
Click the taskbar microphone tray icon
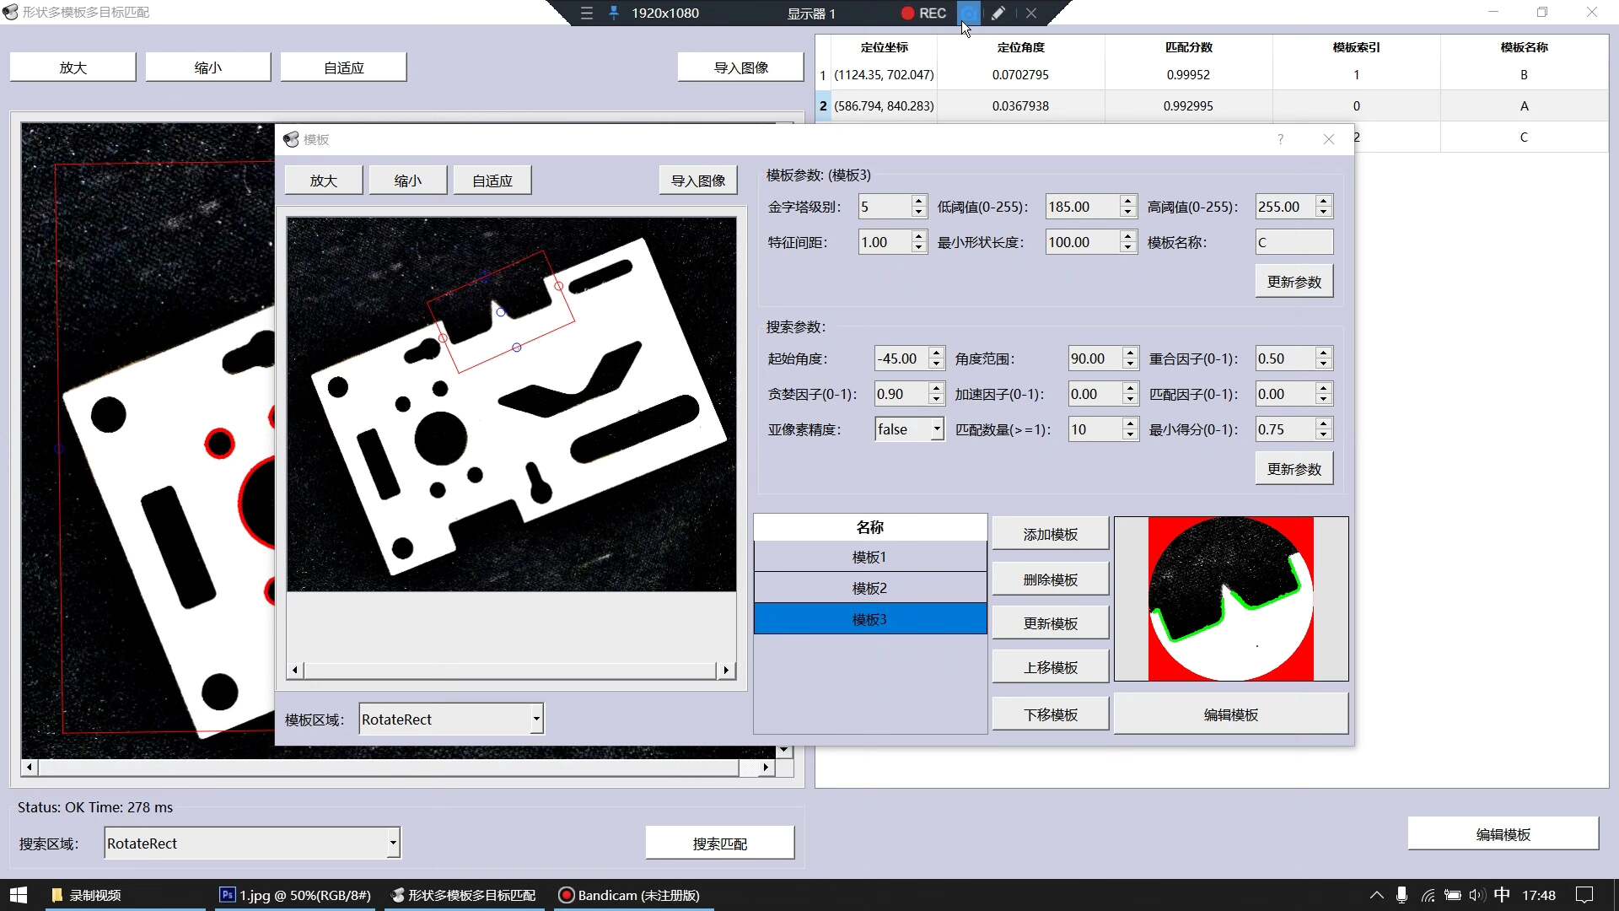(x=1401, y=895)
